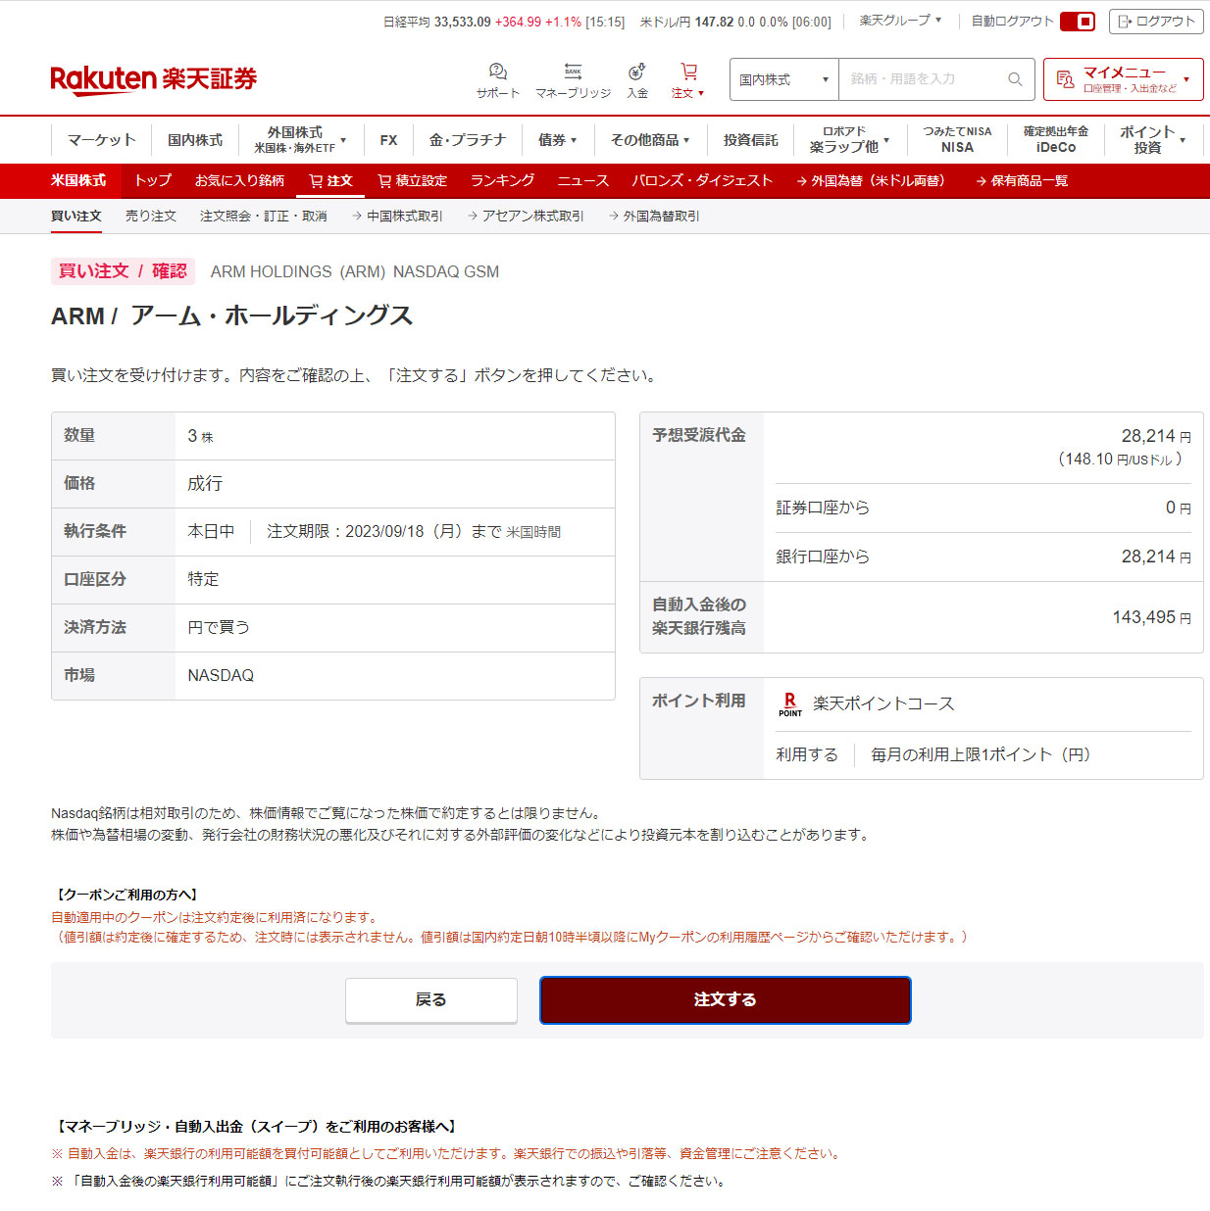Click the ログアウト button
This screenshot has height=1211, width=1210.
(1156, 22)
